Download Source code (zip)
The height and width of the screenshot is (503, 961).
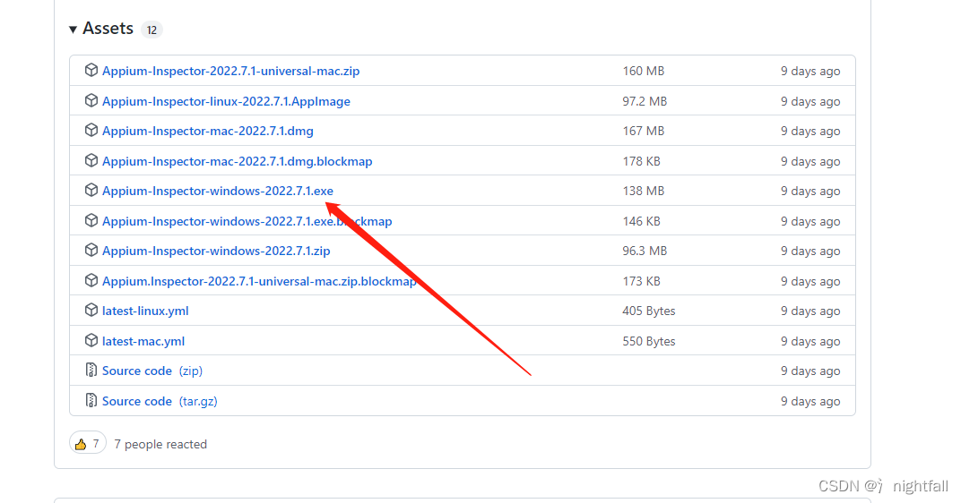pos(152,371)
